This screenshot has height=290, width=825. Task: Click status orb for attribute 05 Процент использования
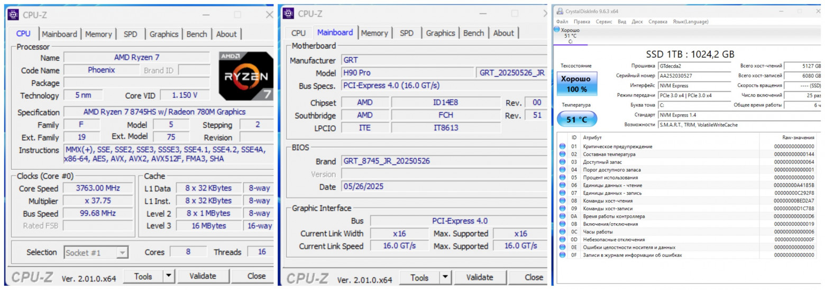(x=562, y=177)
